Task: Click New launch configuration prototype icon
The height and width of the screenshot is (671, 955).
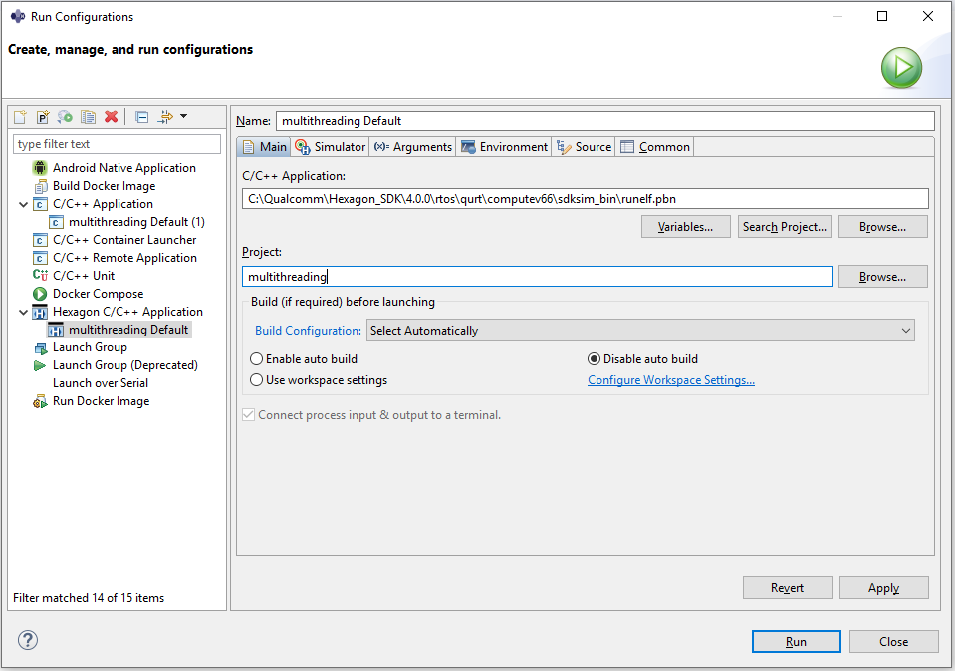Action: (x=43, y=116)
